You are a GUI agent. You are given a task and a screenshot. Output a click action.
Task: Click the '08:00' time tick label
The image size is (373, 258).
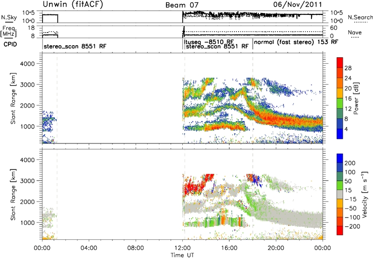click(136, 248)
